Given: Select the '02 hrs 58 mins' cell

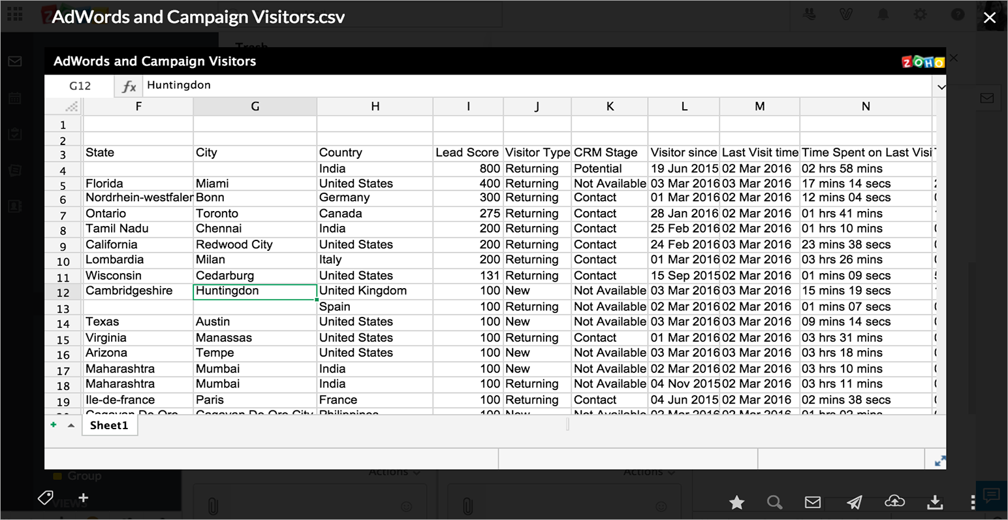Looking at the screenshot, I should pos(866,169).
